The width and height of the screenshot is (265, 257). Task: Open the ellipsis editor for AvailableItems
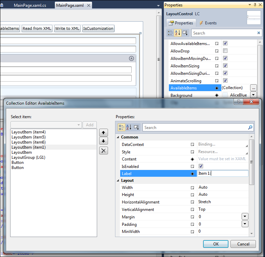pyautogui.click(x=253, y=88)
